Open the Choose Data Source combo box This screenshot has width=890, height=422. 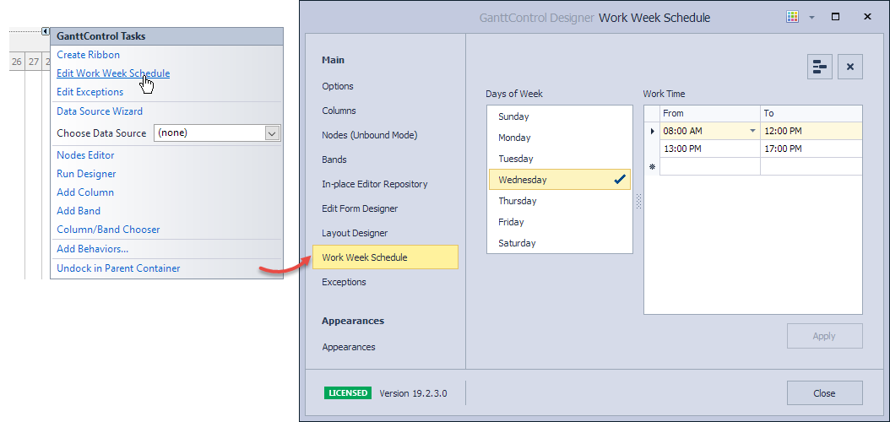coord(217,133)
